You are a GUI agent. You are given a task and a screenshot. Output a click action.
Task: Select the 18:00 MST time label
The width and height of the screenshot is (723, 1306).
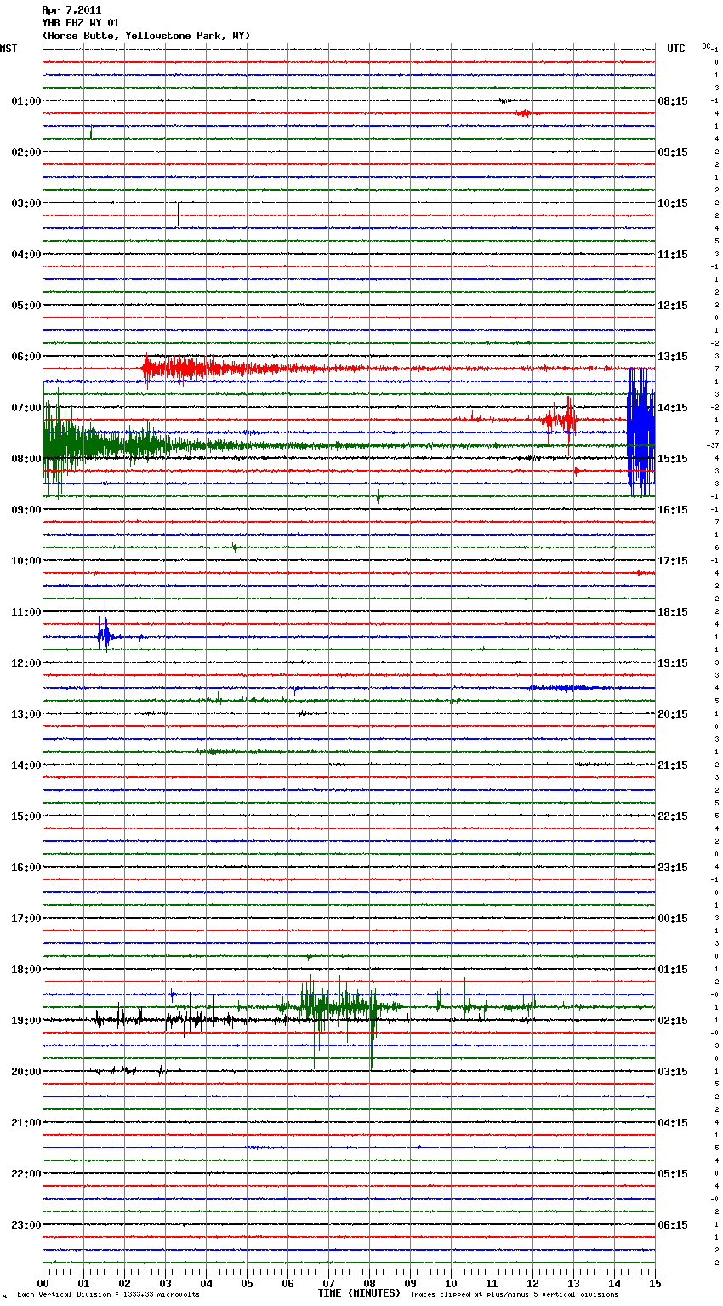pos(26,970)
